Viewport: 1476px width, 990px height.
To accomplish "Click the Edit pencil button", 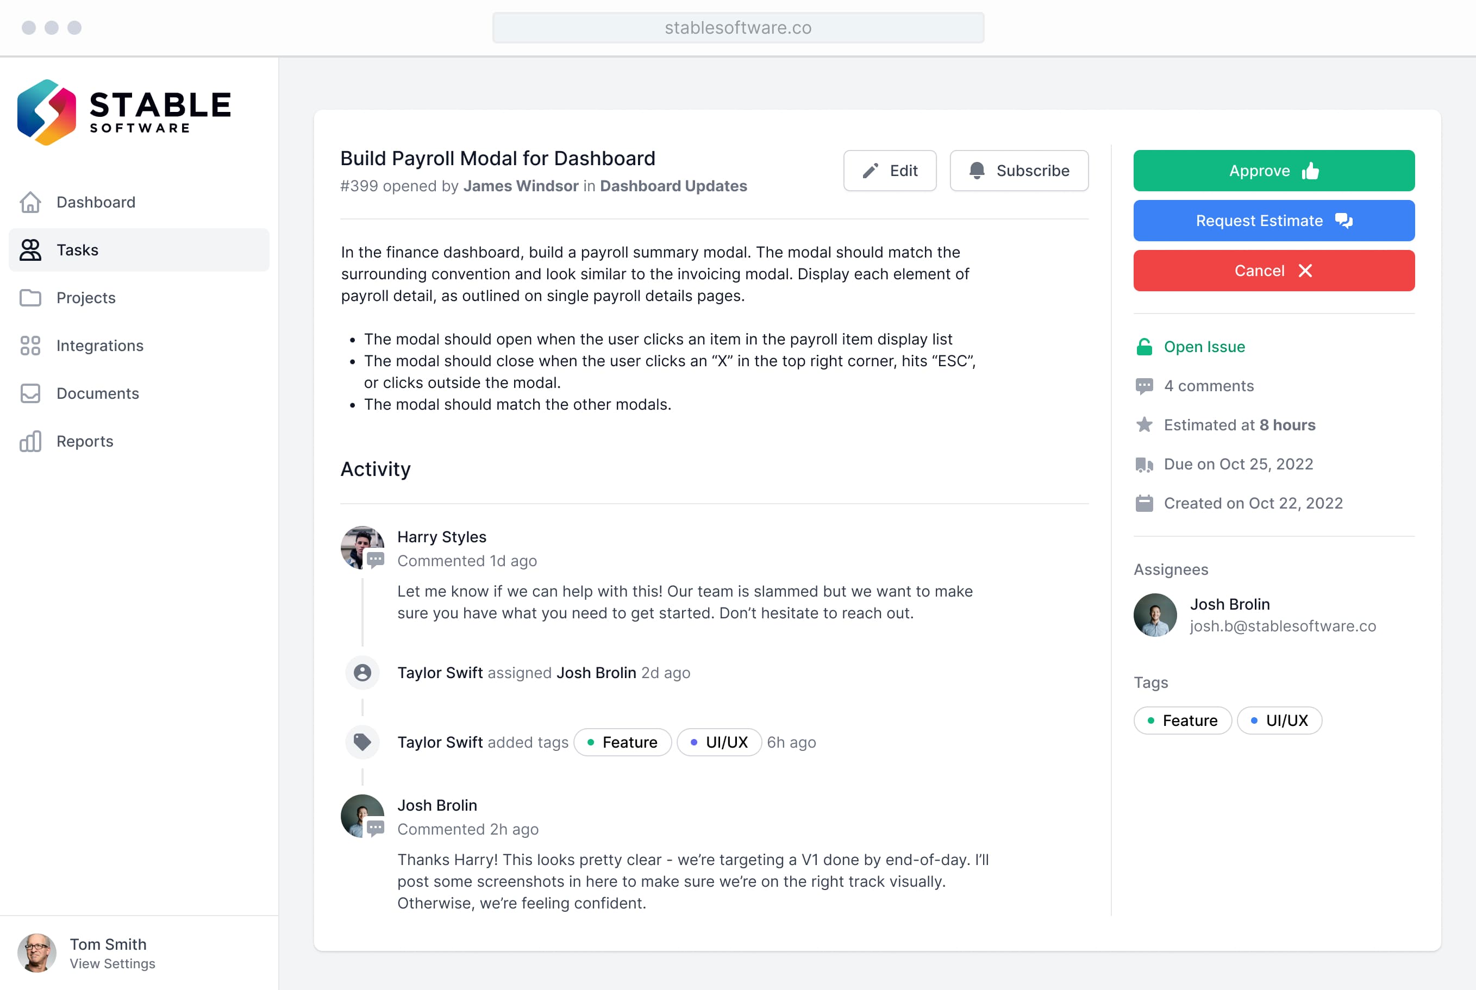I will tap(890, 170).
